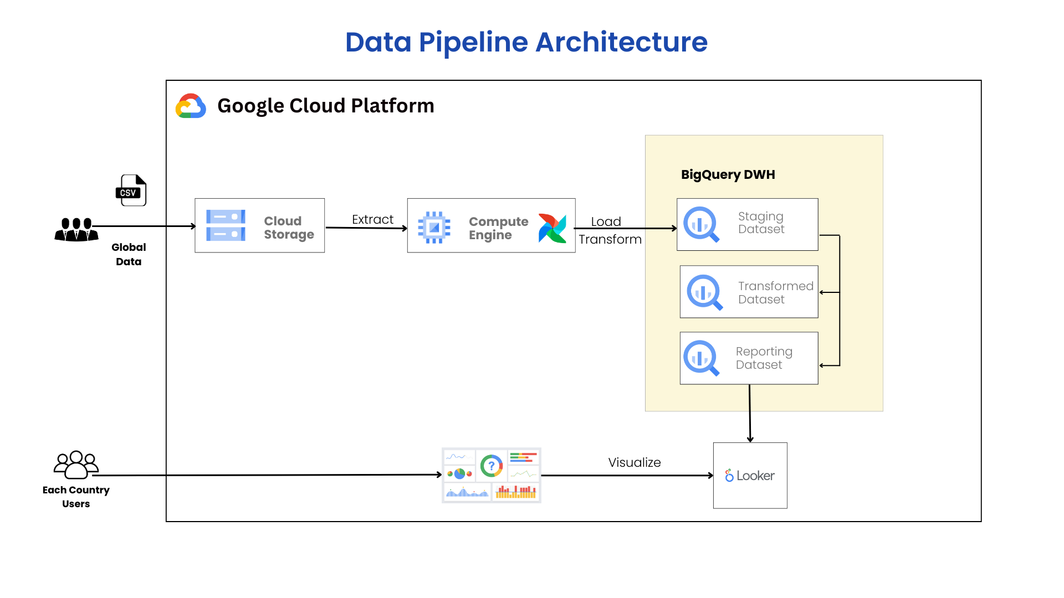Select the Global Data business people icon
This screenshot has width=1064, height=598.
tap(76, 229)
